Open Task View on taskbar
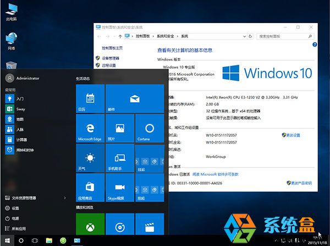The width and height of the screenshot is (330, 246). click(35, 241)
